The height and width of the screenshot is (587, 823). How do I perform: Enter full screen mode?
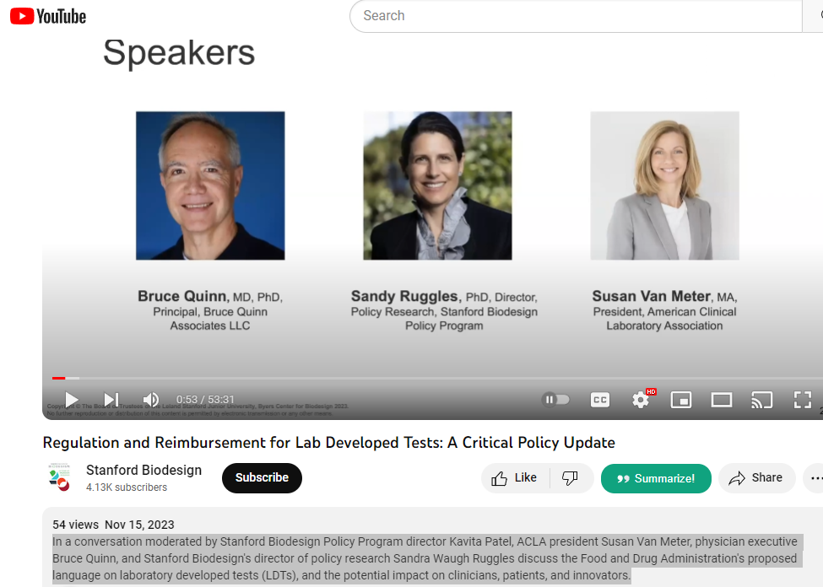[x=802, y=400]
